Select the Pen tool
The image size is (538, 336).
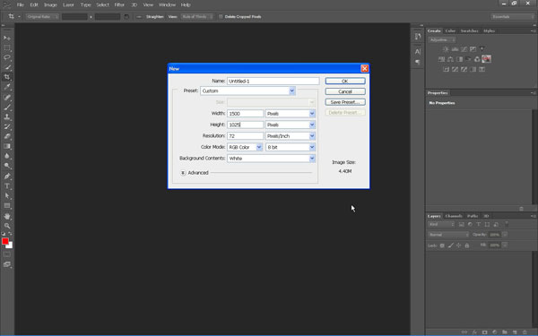pyautogui.click(x=7, y=176)
